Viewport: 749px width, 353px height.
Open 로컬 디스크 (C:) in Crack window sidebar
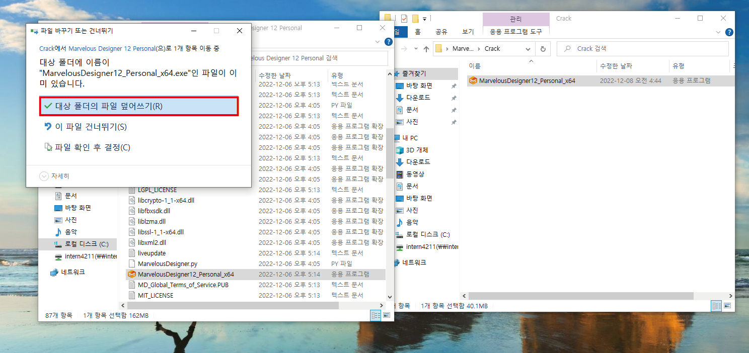coord(428,234)
